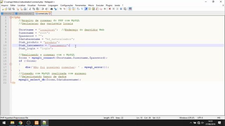225x126 pixels.
Task: Stop macro recording toolbar icon
Action: point(114,9)
